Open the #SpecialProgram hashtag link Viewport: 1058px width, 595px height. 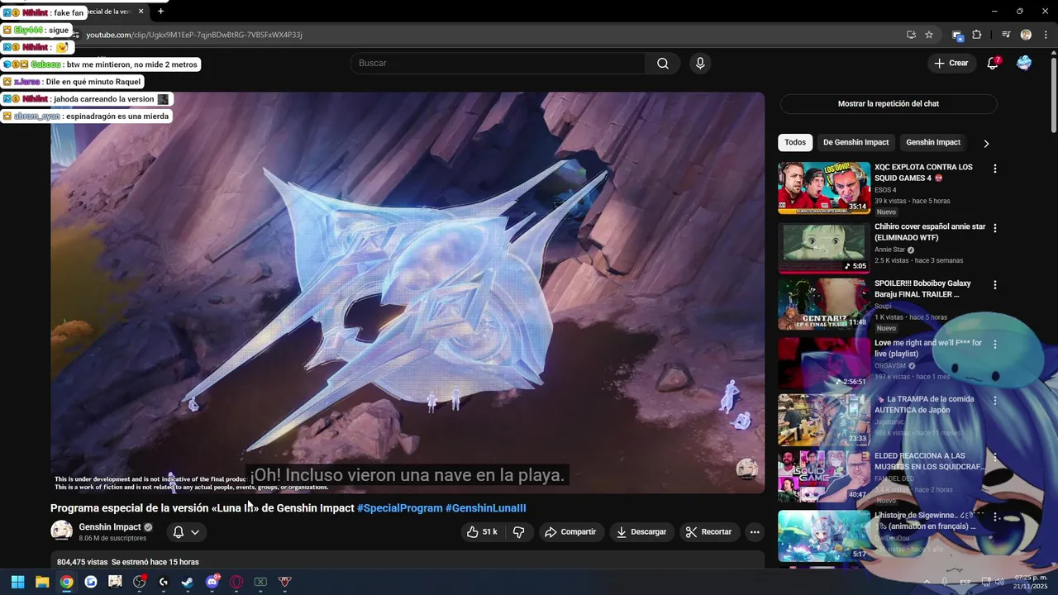pyautogui.click(x=399, y=508)
